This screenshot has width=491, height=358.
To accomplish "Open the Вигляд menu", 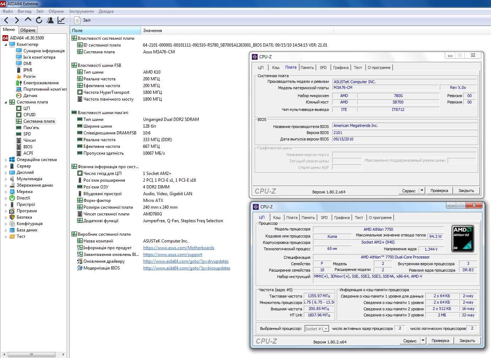I will pyautogui.click(x=25, y=11).
